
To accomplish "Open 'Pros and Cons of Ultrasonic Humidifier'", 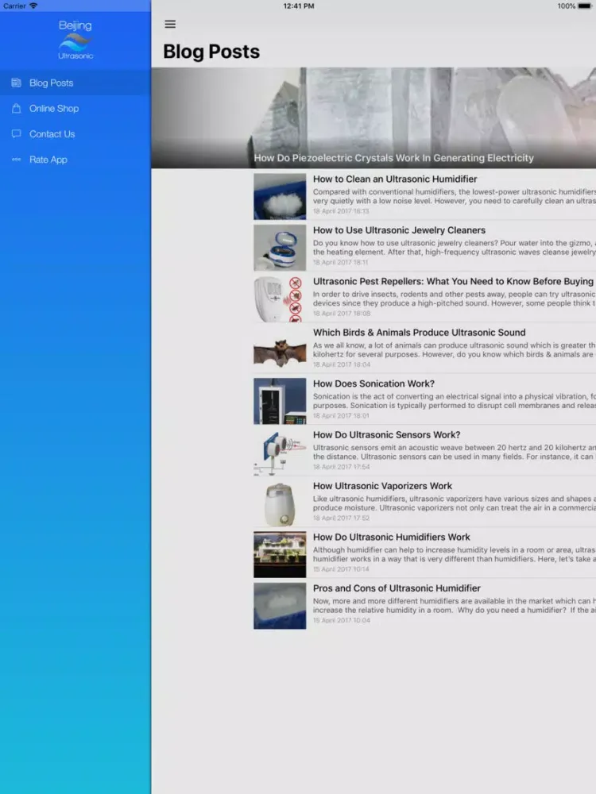I will pos(397,588).
